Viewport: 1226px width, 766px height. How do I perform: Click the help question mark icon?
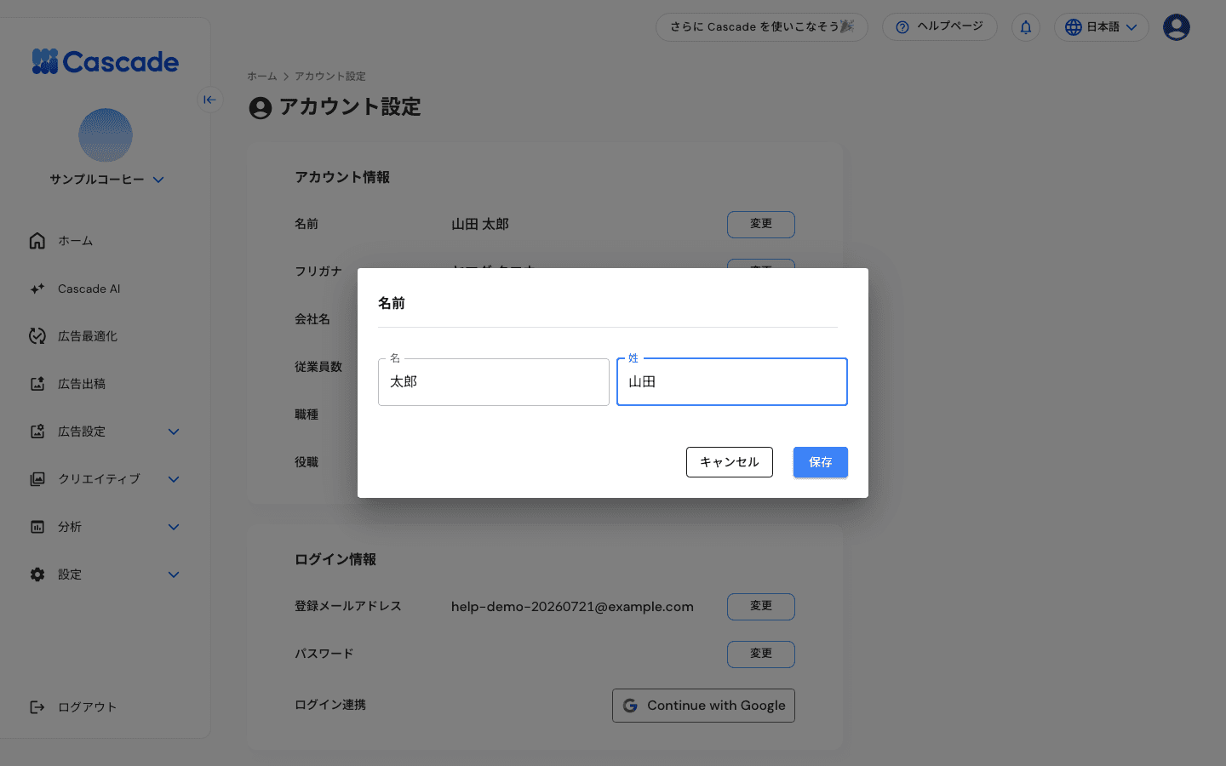(x=902, y=27)
